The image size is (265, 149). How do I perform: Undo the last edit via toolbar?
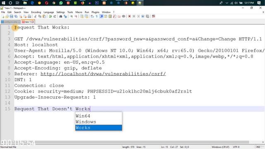tap(50, 16)
